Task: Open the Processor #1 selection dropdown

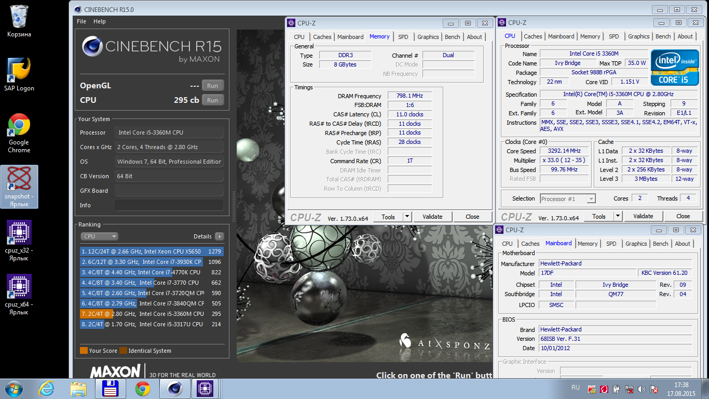Action: pyautogui.click(x=568, y=198)
